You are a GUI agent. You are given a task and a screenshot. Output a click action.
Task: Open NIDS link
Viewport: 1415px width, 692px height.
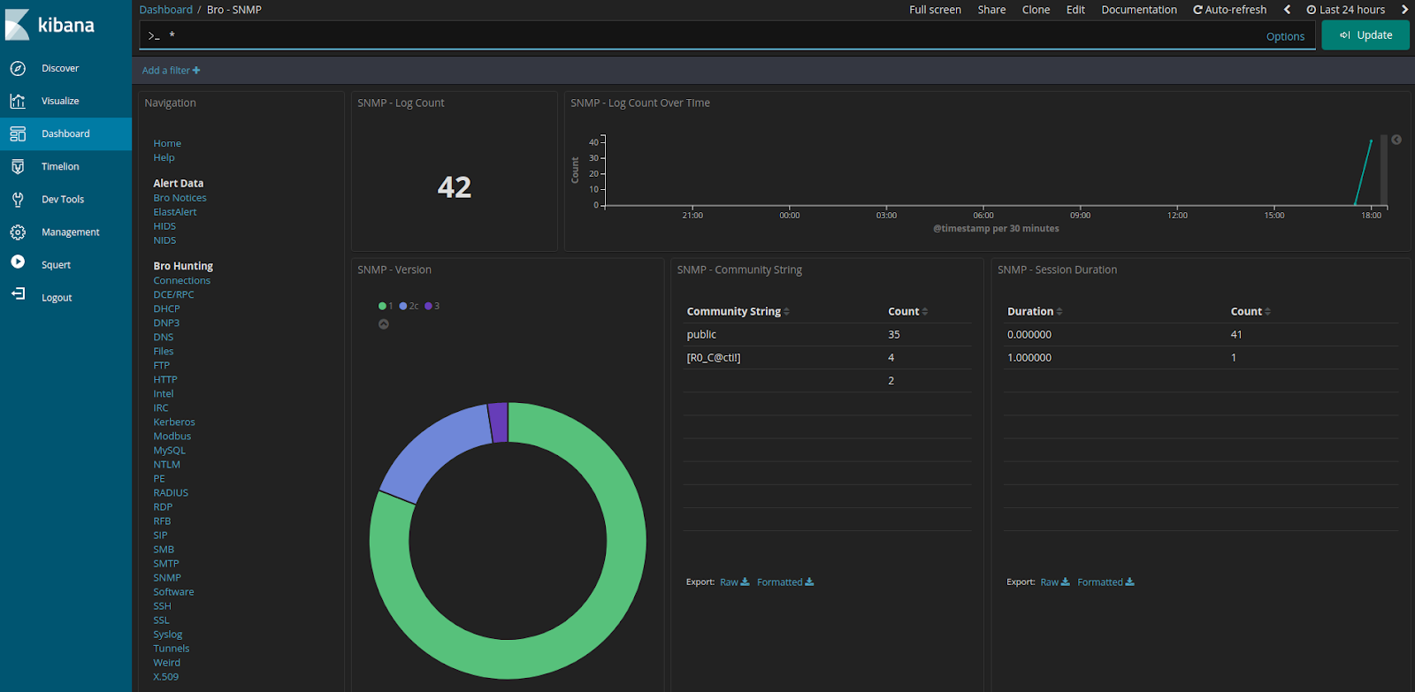164,240
